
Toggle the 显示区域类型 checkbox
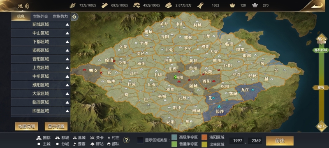pos(140,140)
